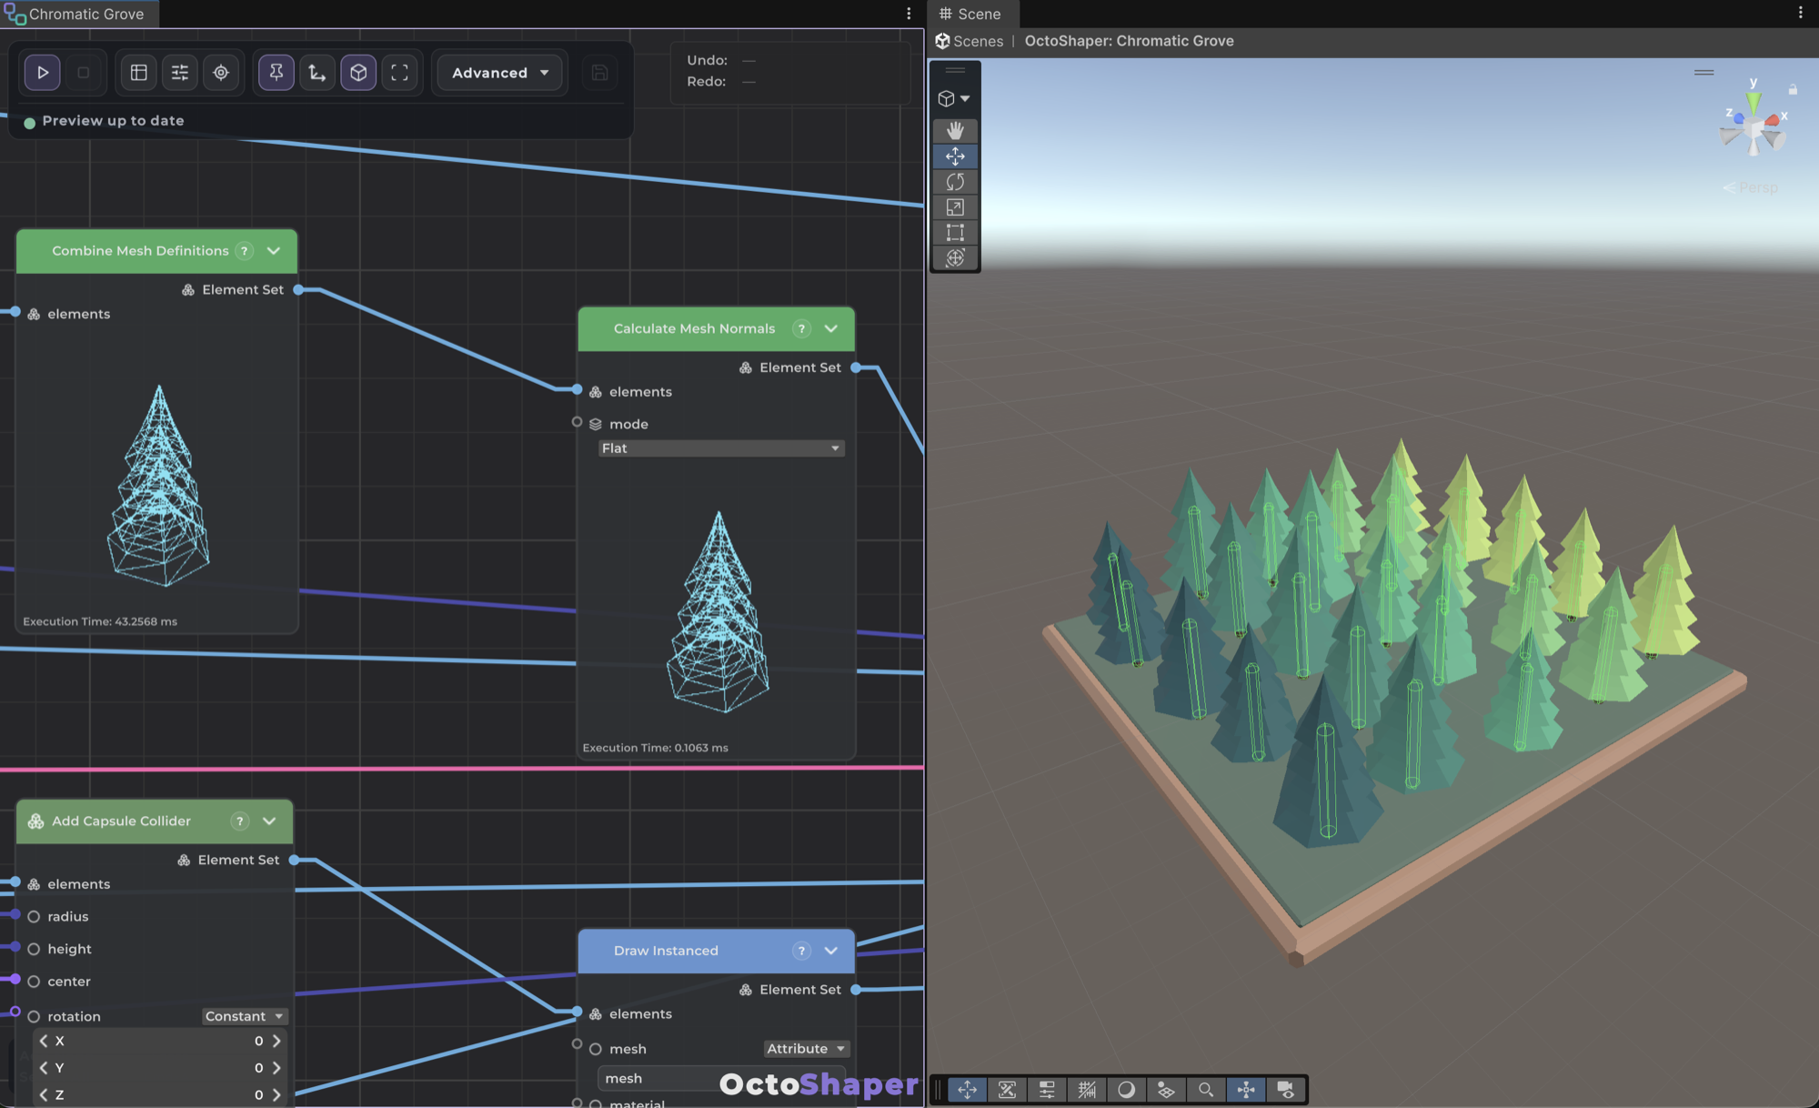Collapse the Calculate Mesh Normals node
Image resolution: width=1819 pixels, height=1108 pixels.
pos(831,329)
